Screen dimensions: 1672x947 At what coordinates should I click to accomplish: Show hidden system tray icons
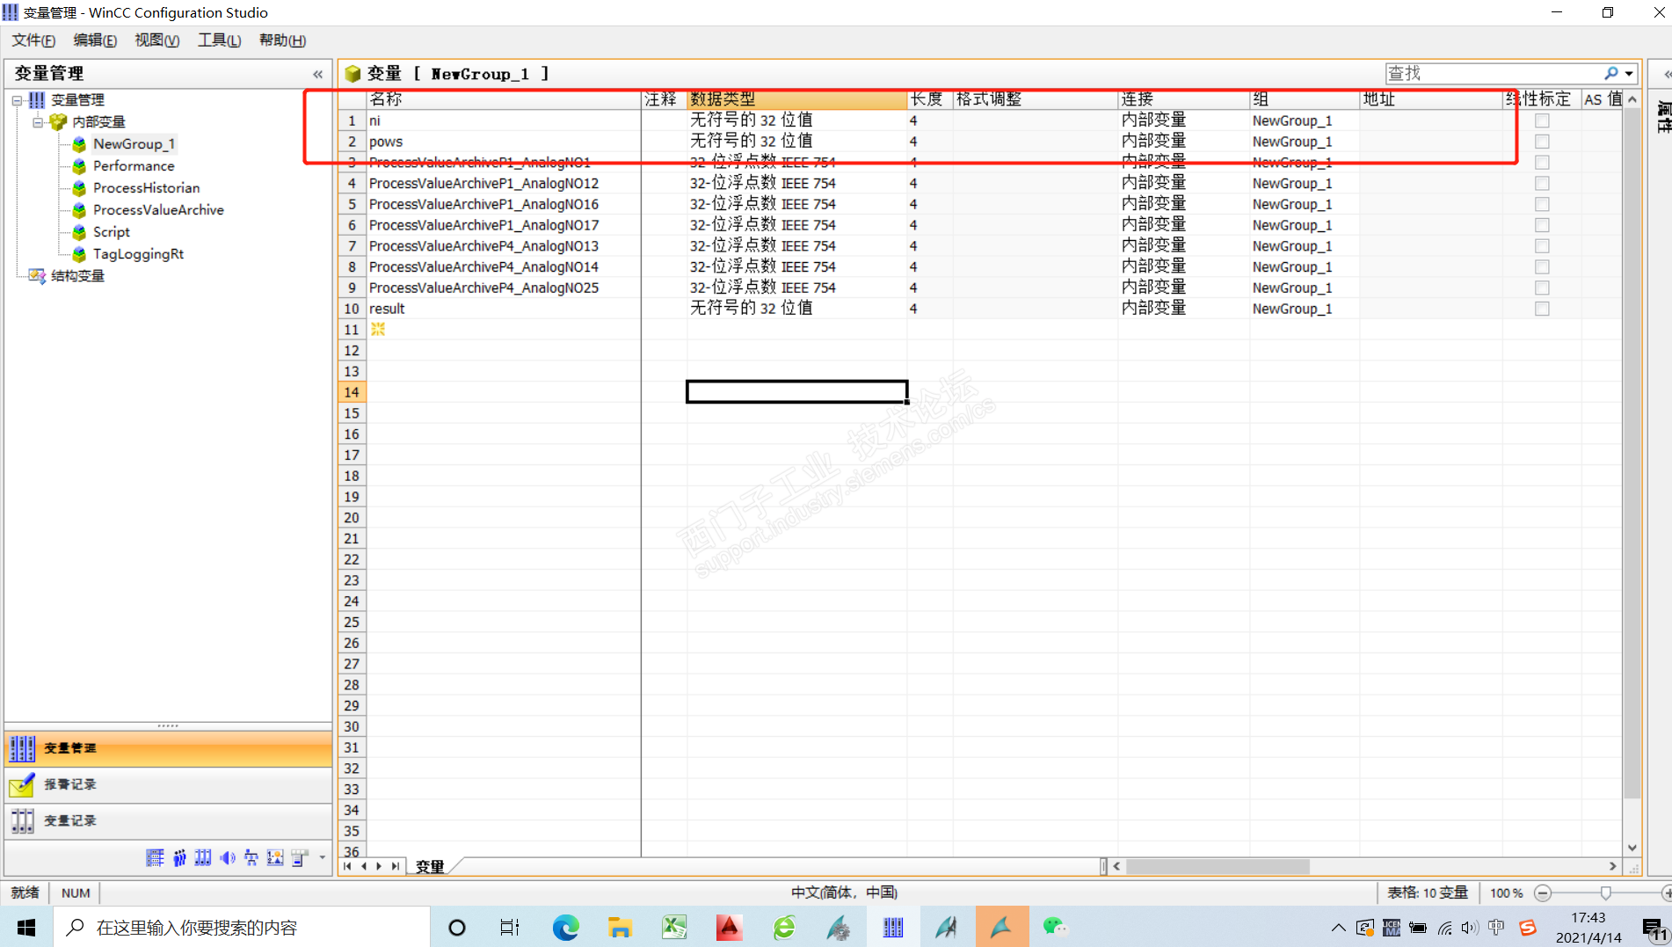(1338, 928)
